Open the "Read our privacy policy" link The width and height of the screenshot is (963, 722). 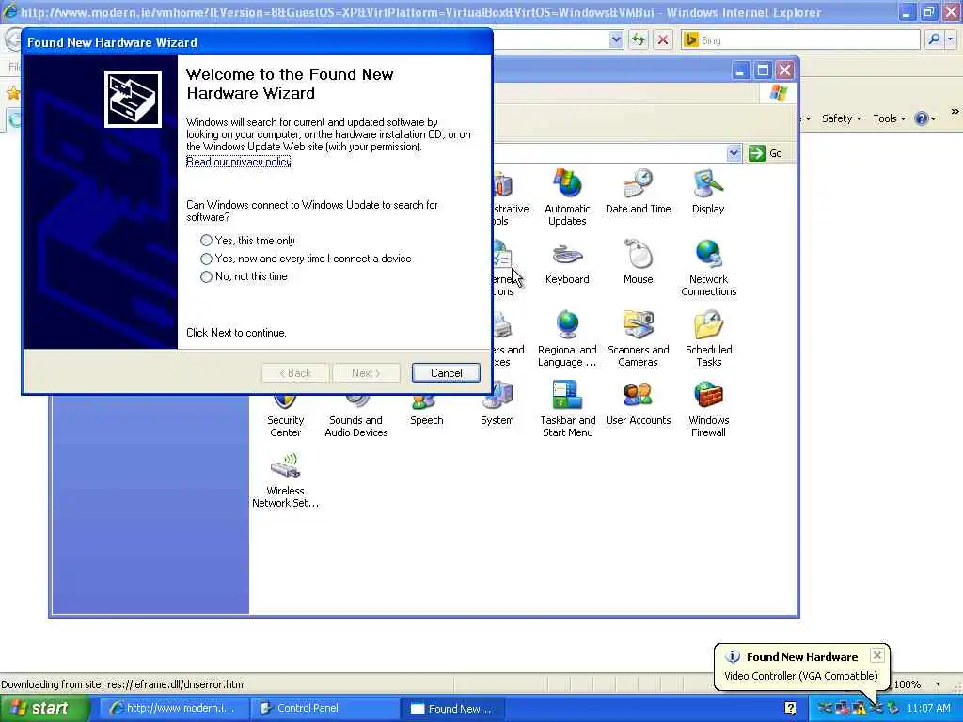(238, 162)
